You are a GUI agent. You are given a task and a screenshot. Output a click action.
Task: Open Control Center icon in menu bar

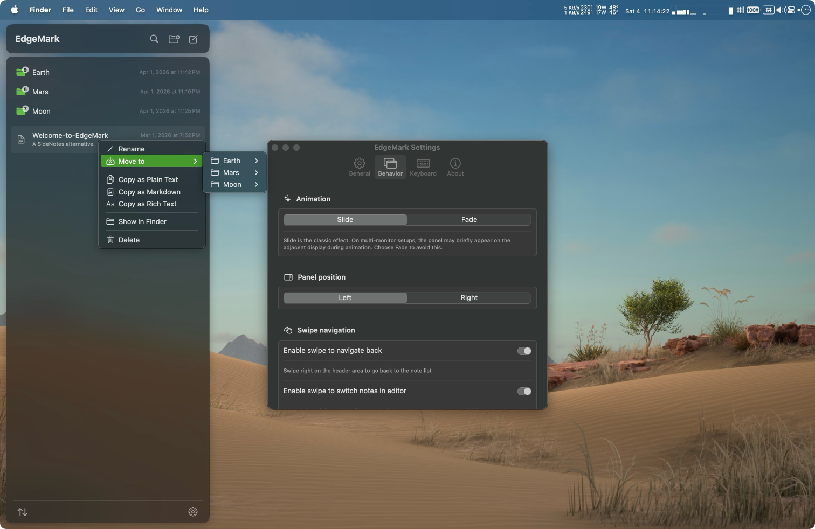pyautogui.click(x=791, y=10)
